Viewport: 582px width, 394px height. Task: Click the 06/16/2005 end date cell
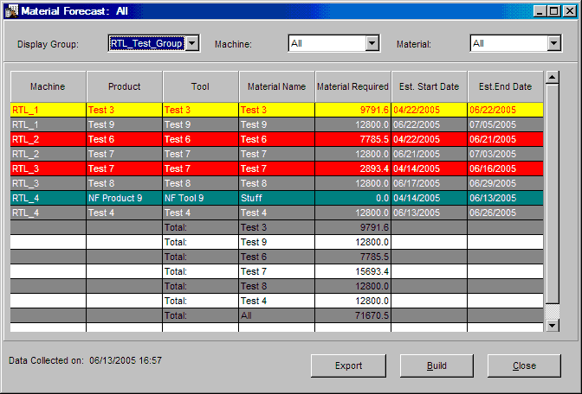point(505,168)
